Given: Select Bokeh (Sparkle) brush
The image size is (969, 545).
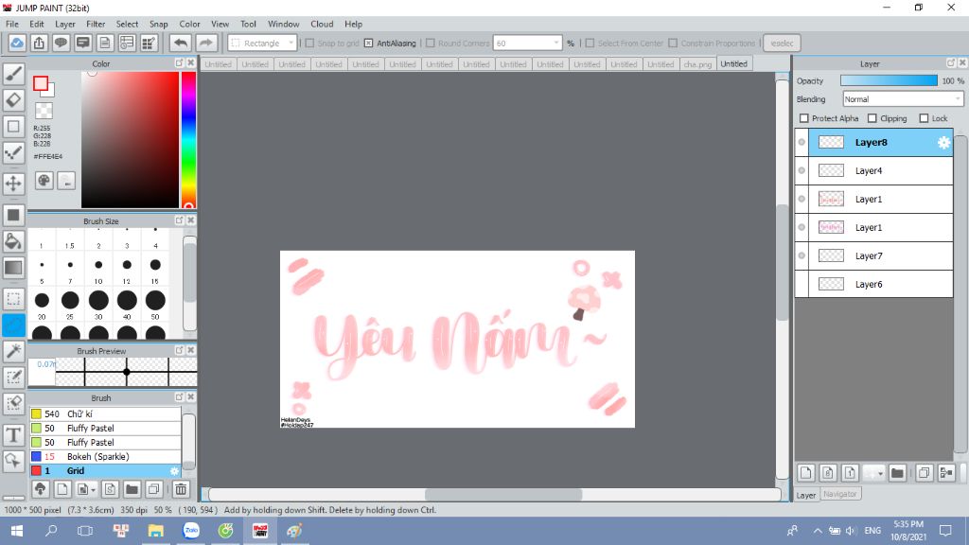Looking at the screenshot, I should (105, 457).
